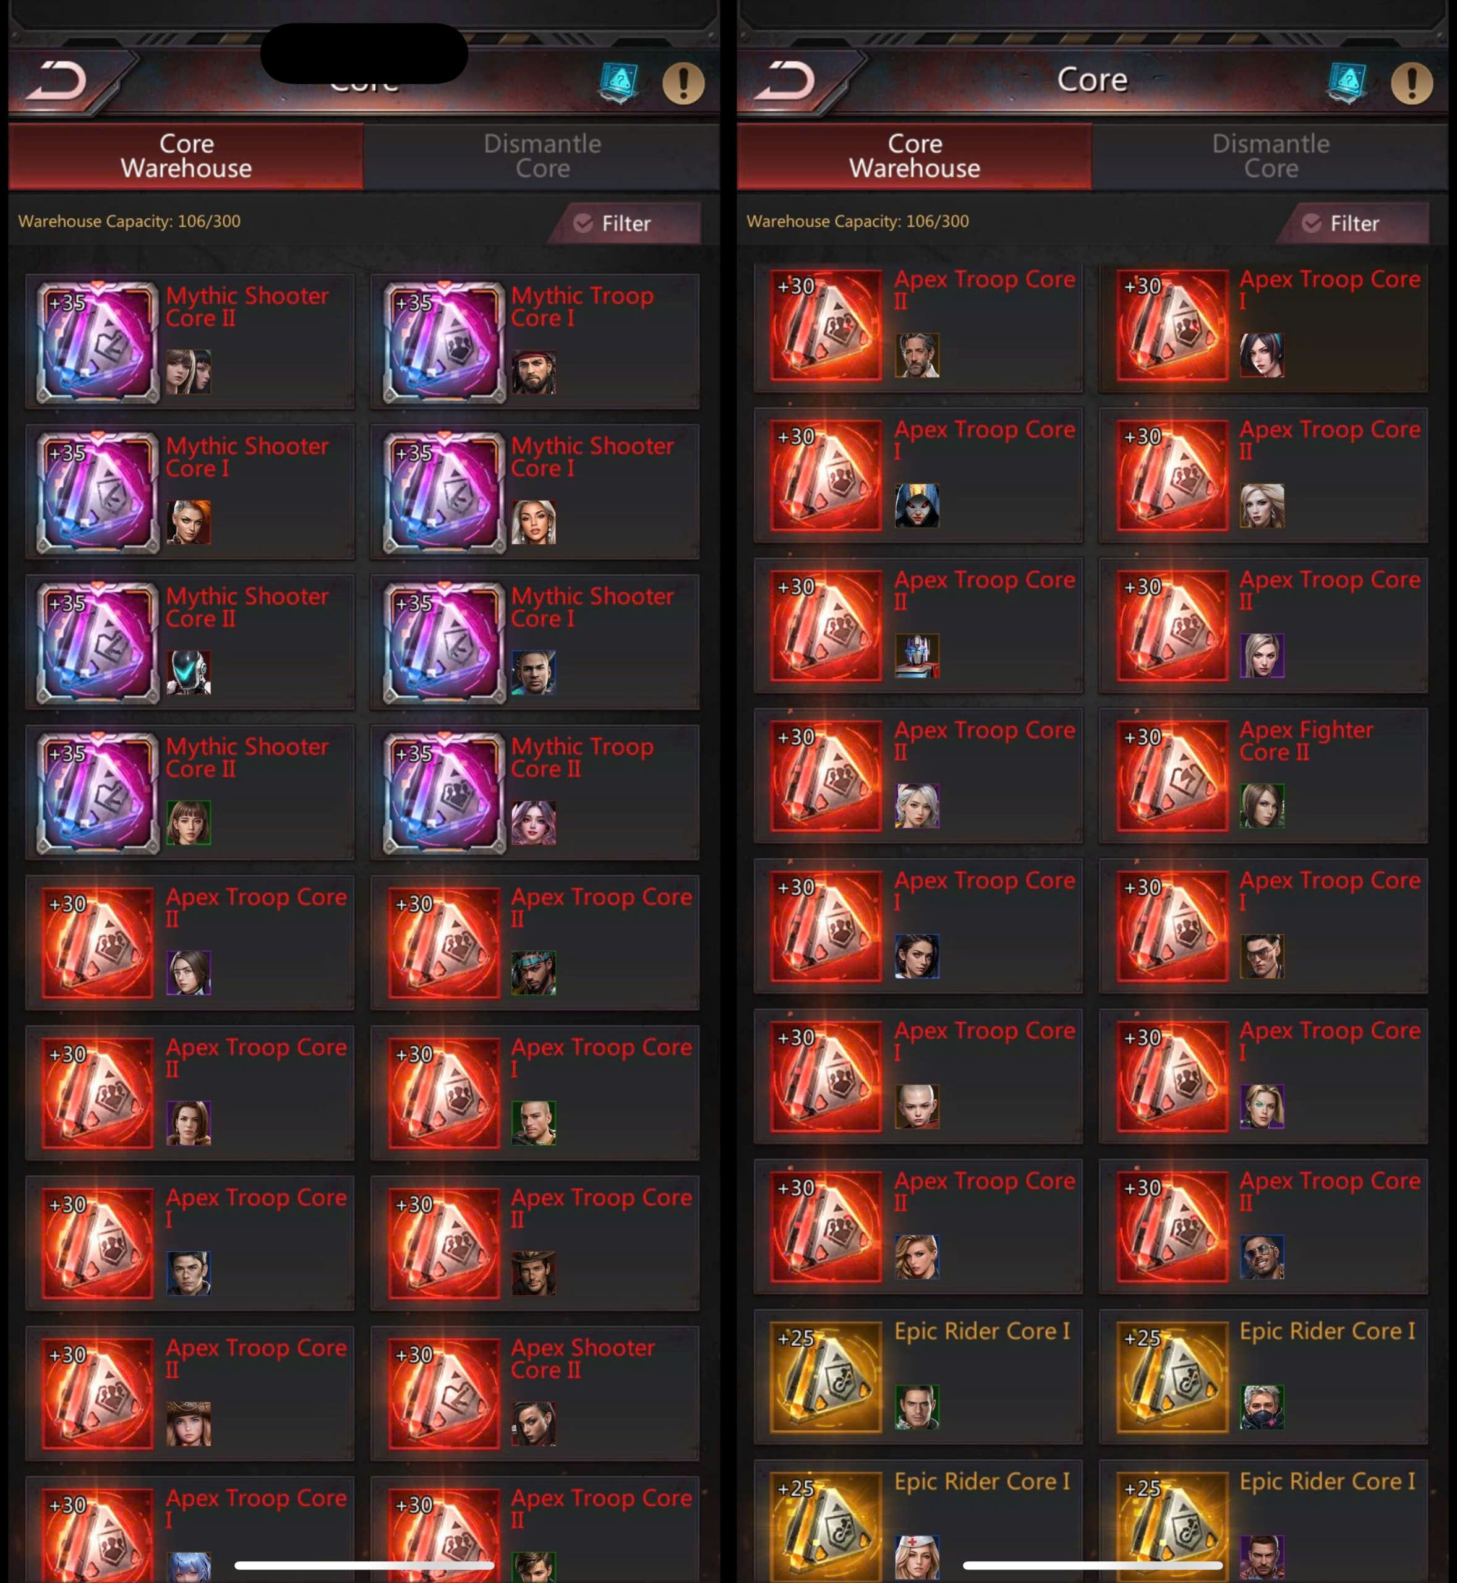Toggle the Filter checkmark on the right screen
Image resolution: width=1457 pixels, height=1583 pixels.
pos(1312,223)
